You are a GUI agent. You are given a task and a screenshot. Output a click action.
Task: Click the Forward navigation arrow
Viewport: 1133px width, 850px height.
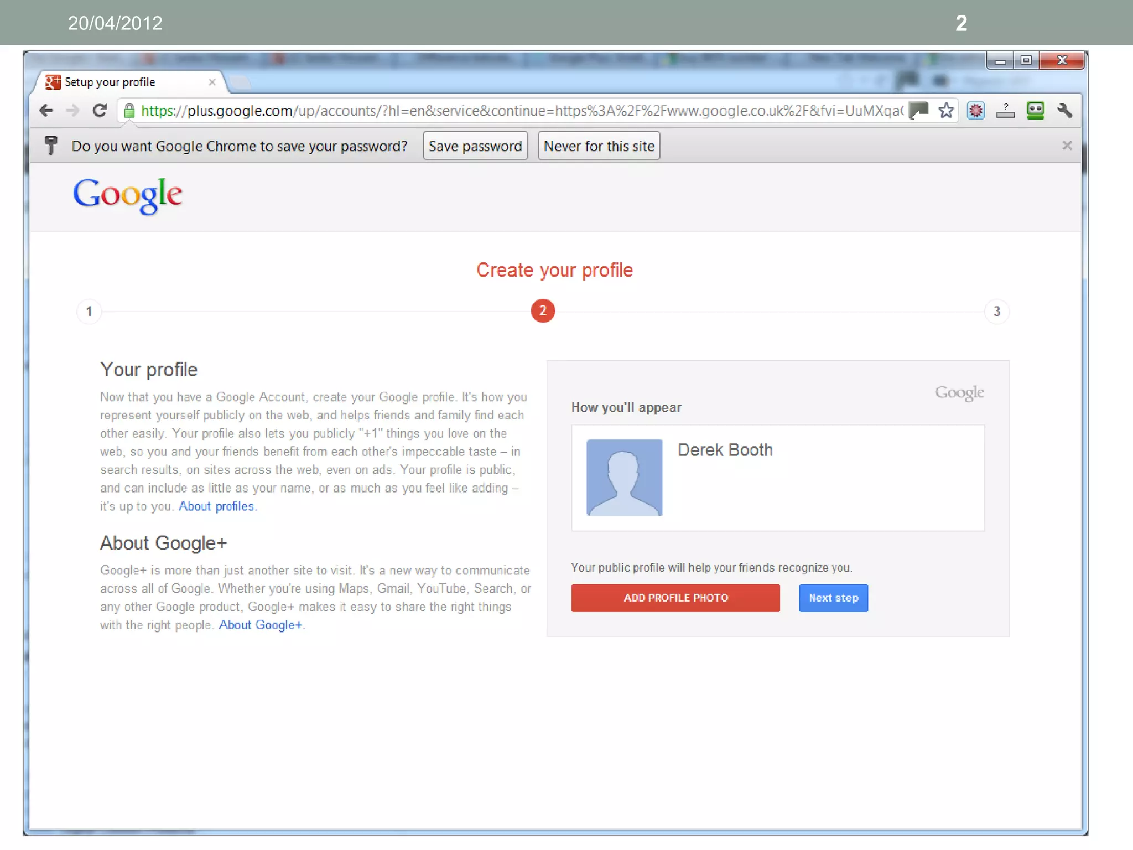point(72,111)
